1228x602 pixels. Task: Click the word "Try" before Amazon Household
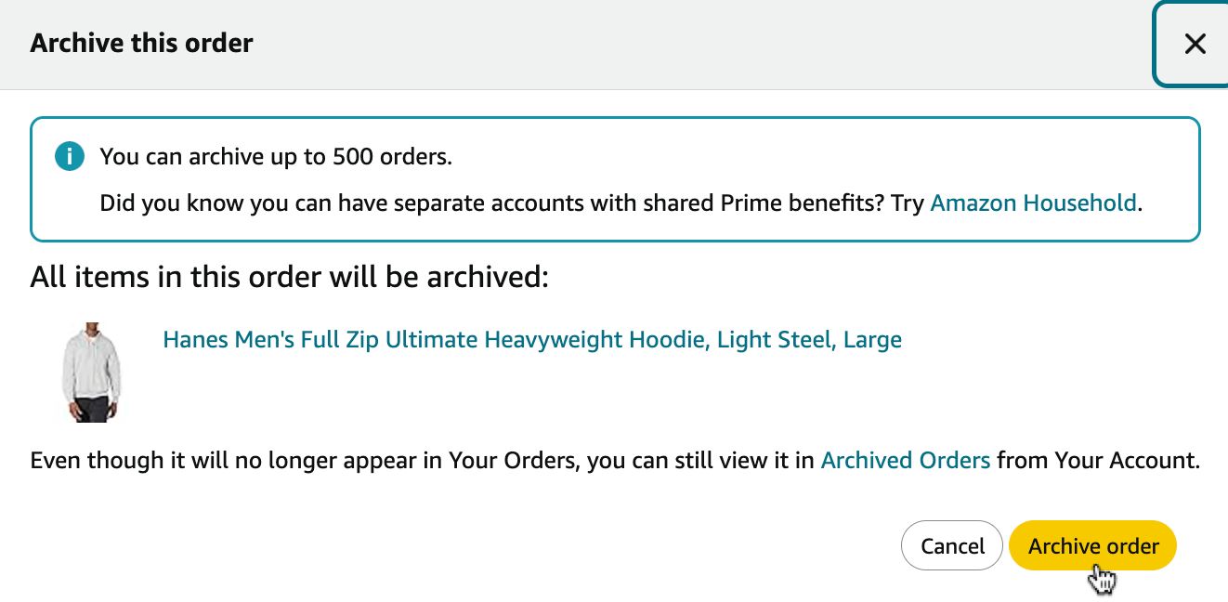coord(908,203)
